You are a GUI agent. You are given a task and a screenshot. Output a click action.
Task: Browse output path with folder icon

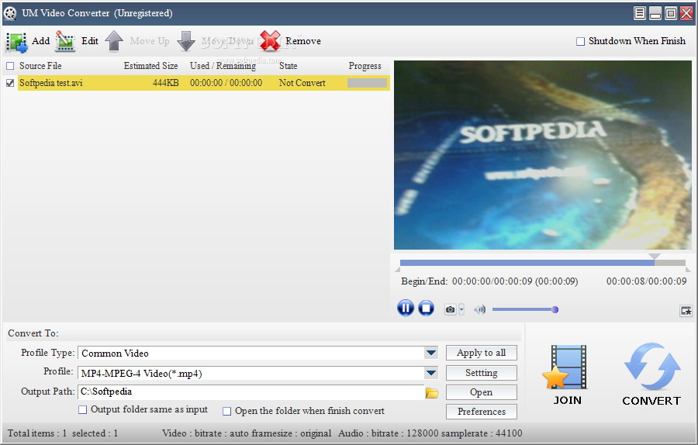(x=432, y=392)
